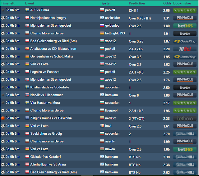Click the '2 AH -3.5' prediction cell
This screenshot has height=176, width=199.
(136, 49)
